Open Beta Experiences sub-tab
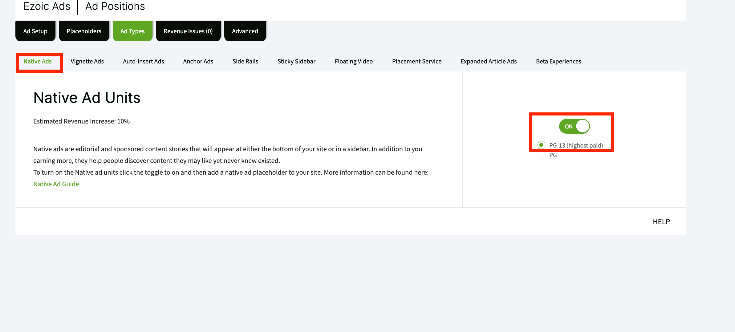Image resolution: width=735 pixels, height=332 pixels. [x=559, y=61]
